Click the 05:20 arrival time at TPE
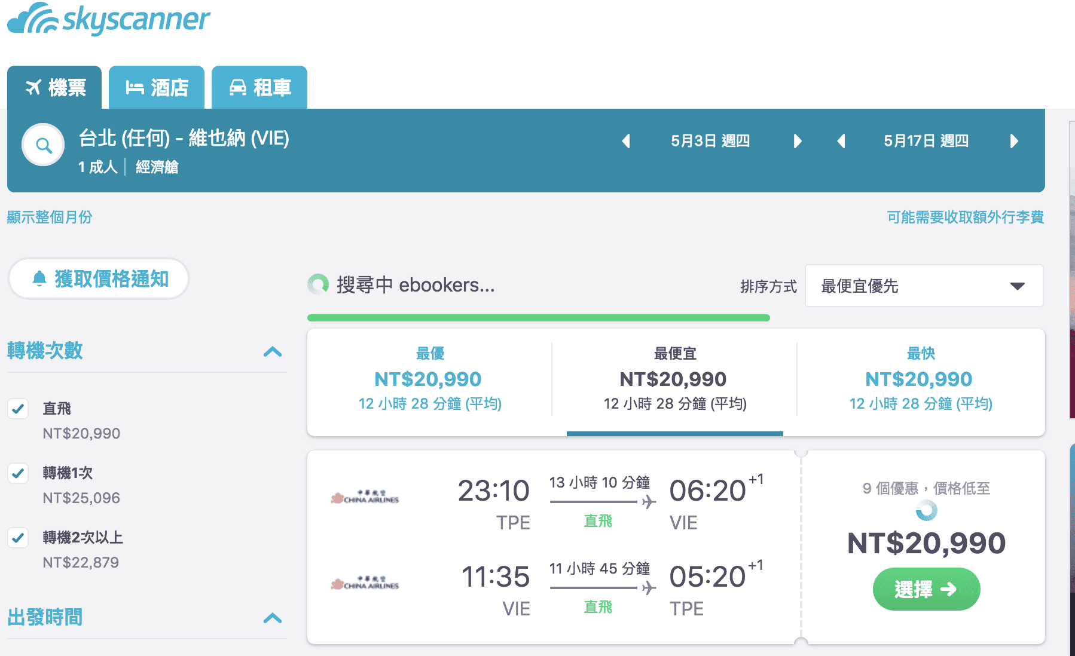 [x=708, y=577]
